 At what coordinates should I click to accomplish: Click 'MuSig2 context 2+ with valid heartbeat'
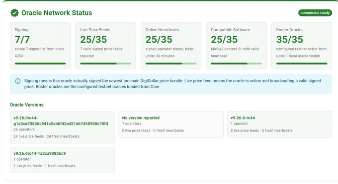coord(235,52)
